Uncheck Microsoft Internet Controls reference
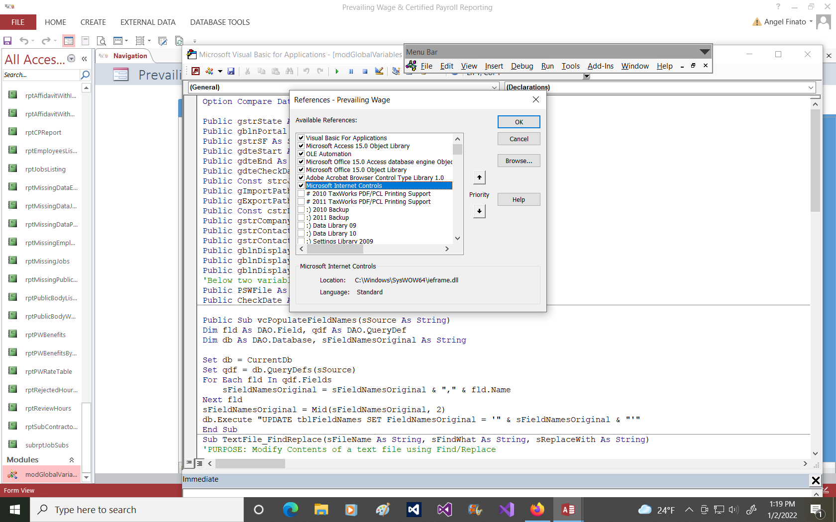836x522 pixels. pos(301,186)
